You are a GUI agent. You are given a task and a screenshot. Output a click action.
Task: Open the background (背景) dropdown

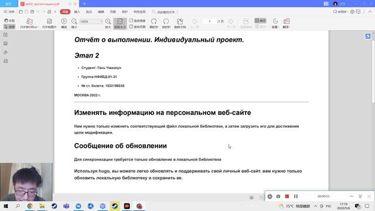(275, 23)
